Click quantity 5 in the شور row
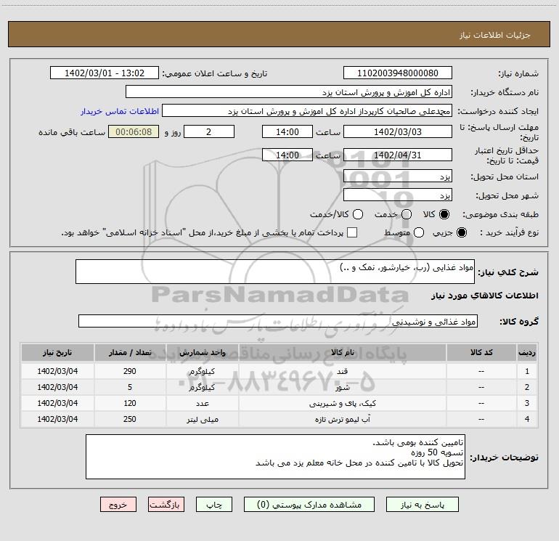Image resolution: width=559 pixels, height=541 pixels. pos(130,387)
